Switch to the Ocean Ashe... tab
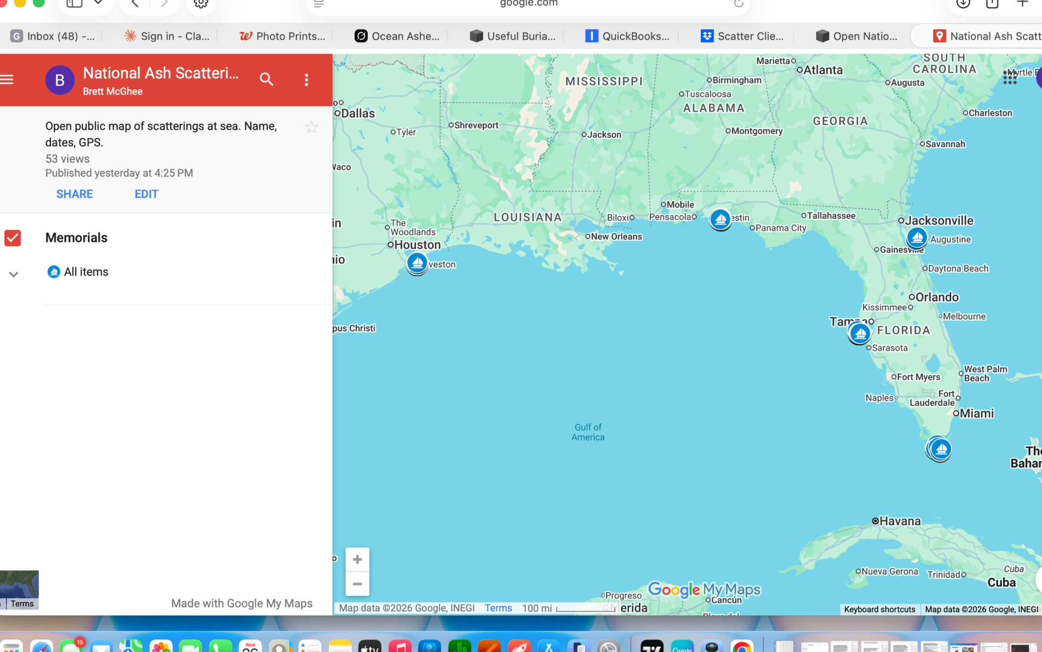Viewport: 1042px width, 652px height. point(397,36)
